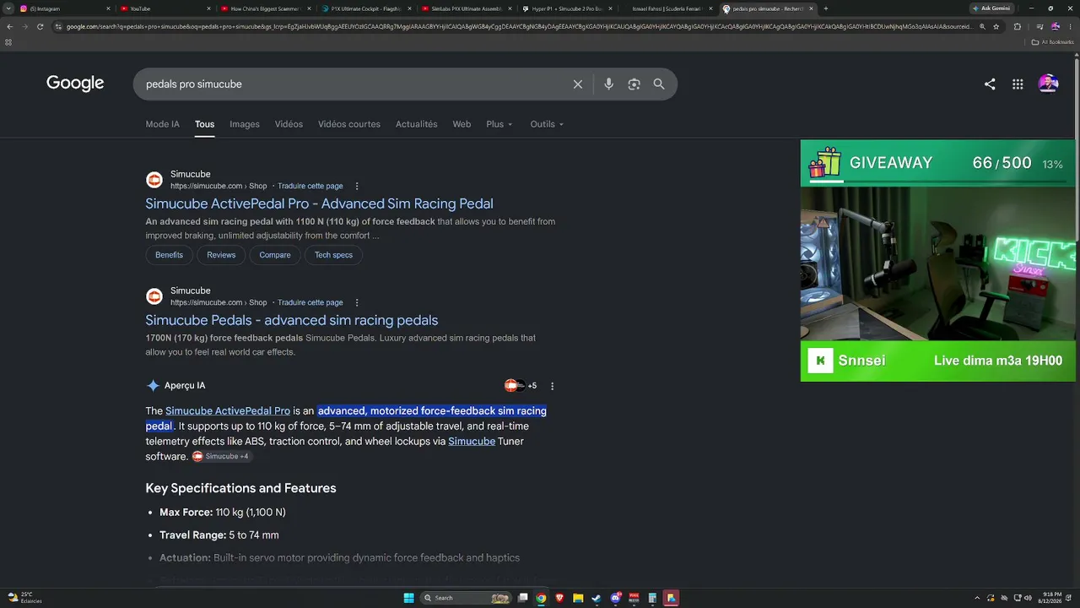This screenshot has width=1080, height=608.
Task: Expand the Plus search filter dropdown
Action: 499,124
